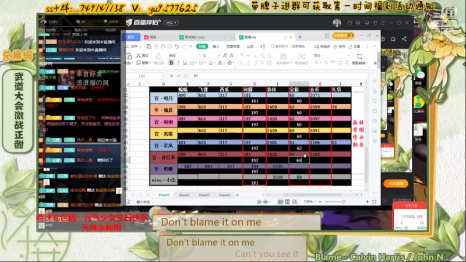Switch to Sheet3 tab
This screenshot has height=262, width=466.
204,195
